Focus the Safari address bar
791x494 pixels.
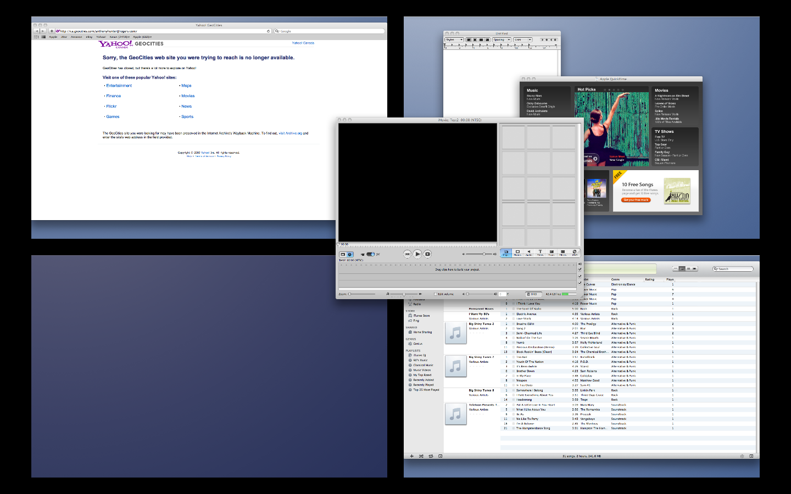[x=163, y=31]
